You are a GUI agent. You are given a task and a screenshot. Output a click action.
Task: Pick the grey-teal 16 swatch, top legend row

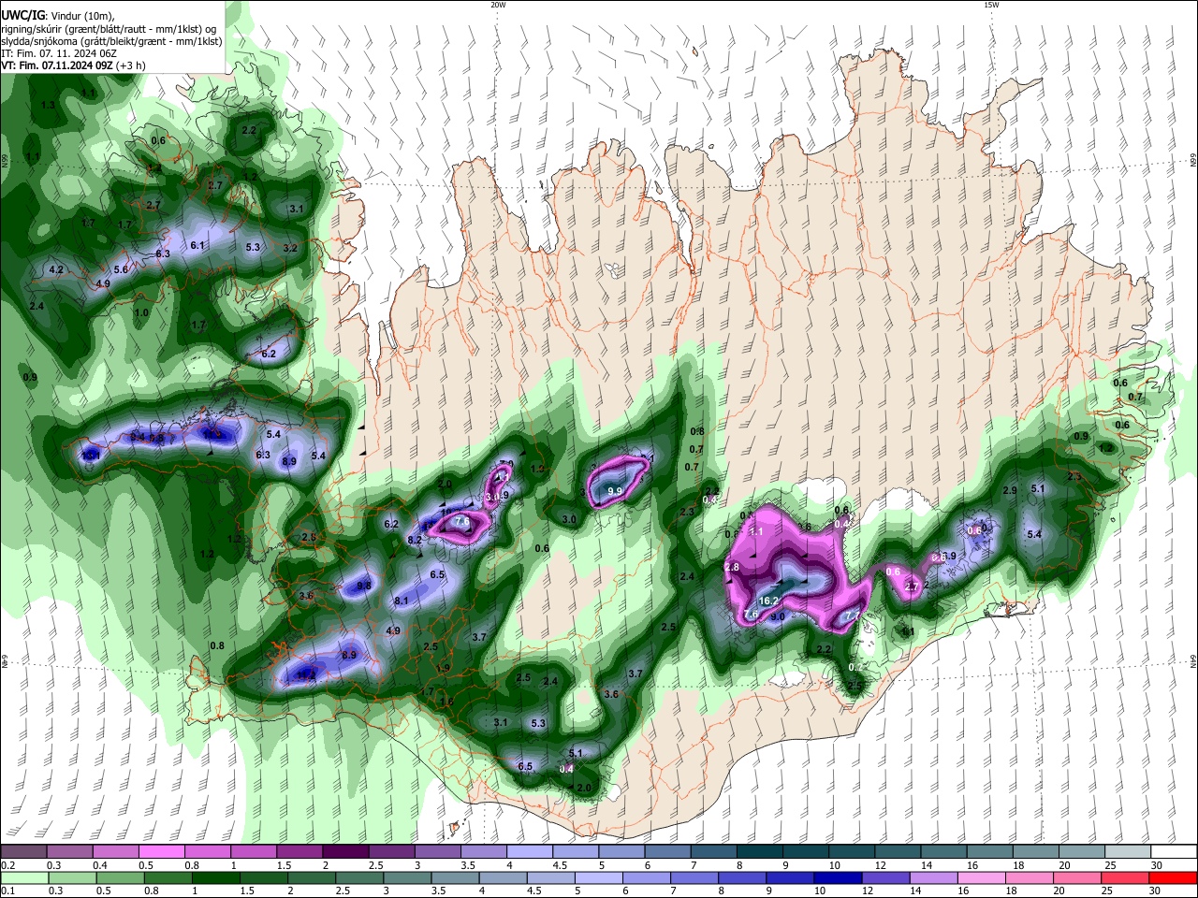990,851
